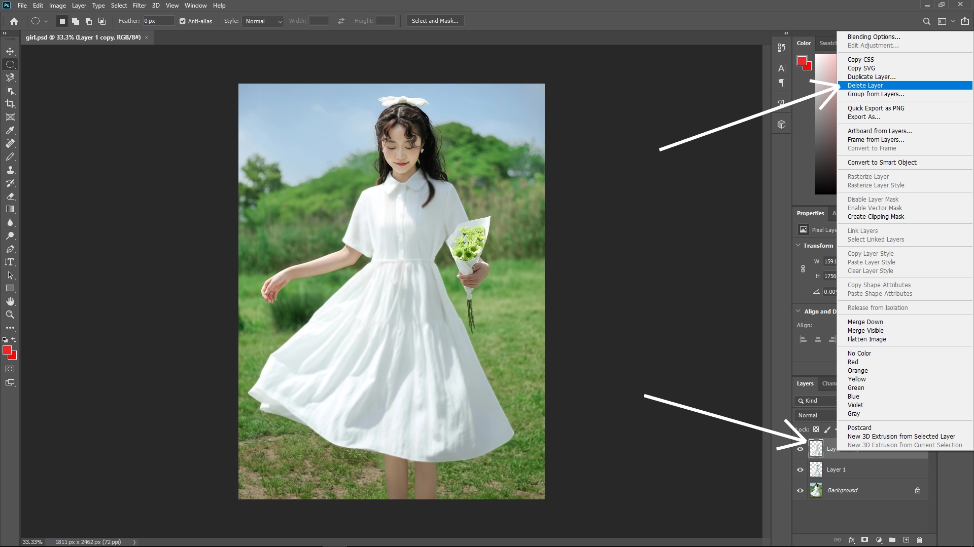Open Photoshop Home screen
This screenshot has width=974, height=547.
point(14,21)
